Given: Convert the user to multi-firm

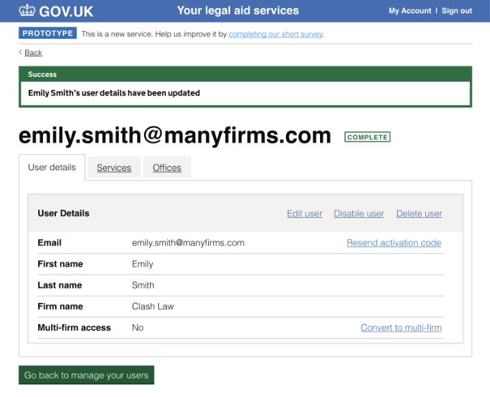Looking at the screenshot, I should [x=401, y=328].
